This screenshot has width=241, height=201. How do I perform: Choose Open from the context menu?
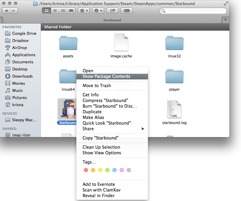pos(112,71)
